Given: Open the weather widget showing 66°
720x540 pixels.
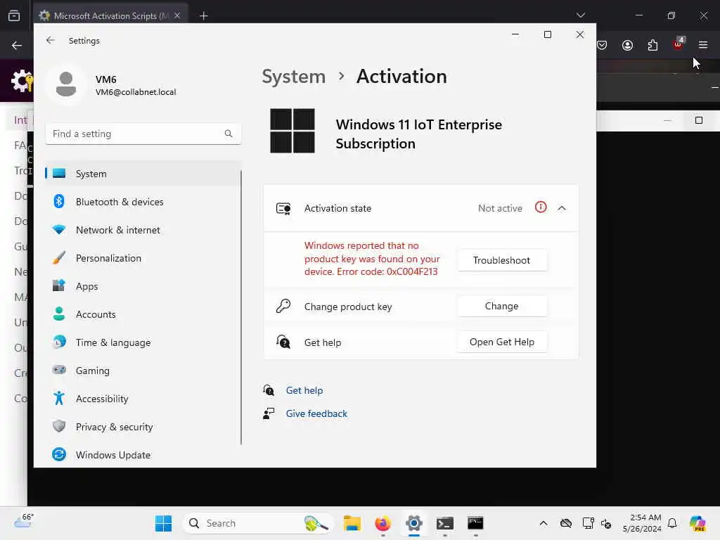Looking at the screenshot, I should [x=23, y=521].
